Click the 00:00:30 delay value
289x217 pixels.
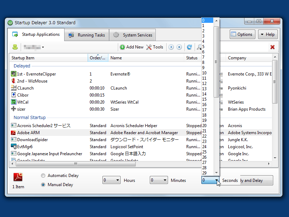97,109
